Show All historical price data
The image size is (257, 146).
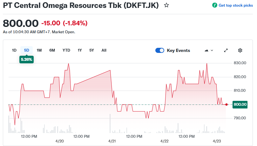coord(104,50)
